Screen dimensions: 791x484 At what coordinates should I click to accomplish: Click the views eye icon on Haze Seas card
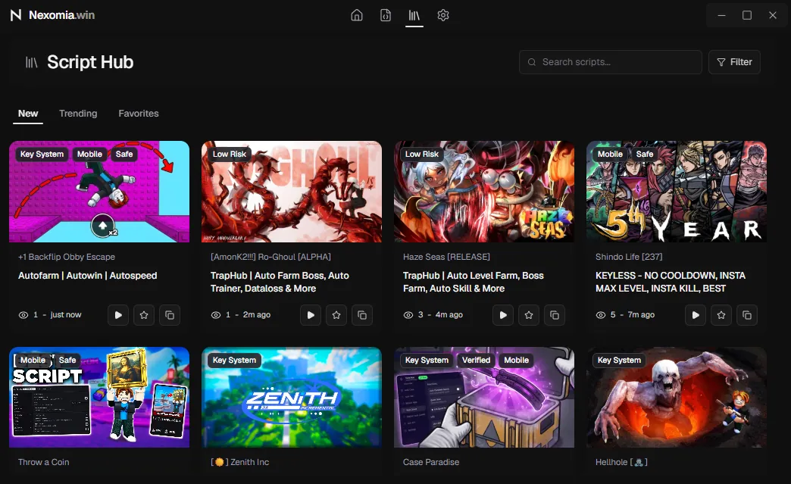click(408, 315)
